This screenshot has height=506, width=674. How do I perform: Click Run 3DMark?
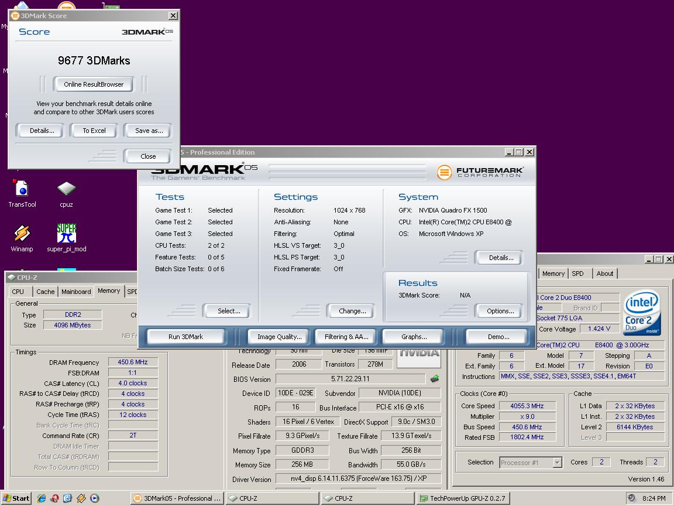point(185,337)
